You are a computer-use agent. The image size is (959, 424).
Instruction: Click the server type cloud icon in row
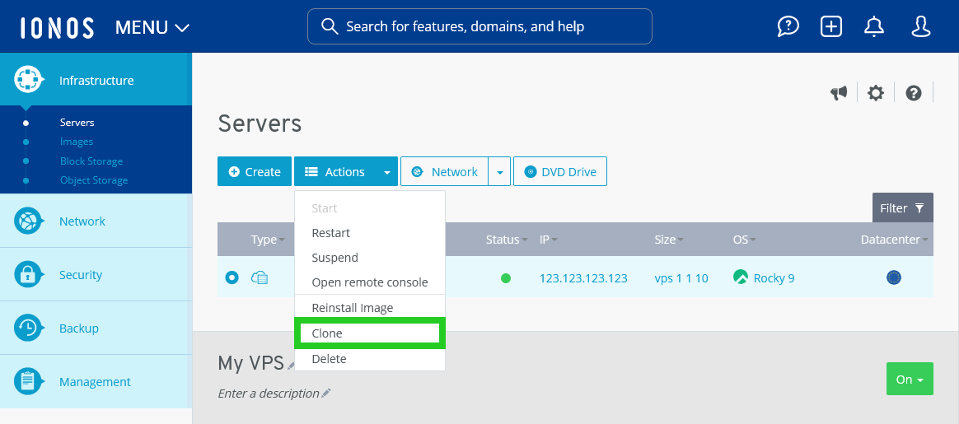260,278
